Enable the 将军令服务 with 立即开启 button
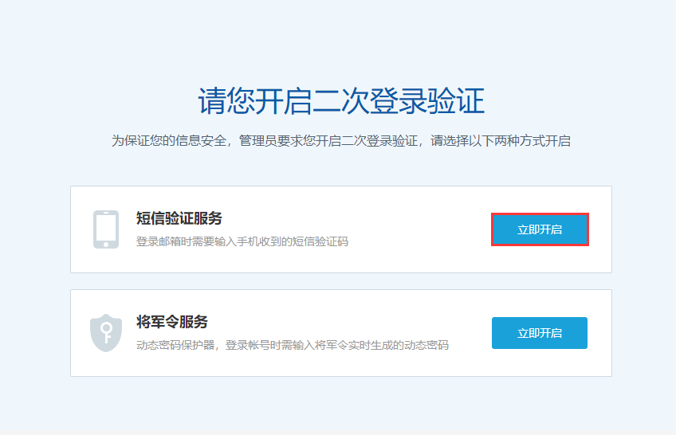676x435 pixels. pyautogui.click(x=540, y=333)
